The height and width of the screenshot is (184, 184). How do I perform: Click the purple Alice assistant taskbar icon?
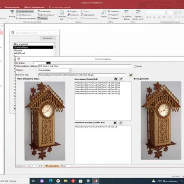[x=42, y=181]
